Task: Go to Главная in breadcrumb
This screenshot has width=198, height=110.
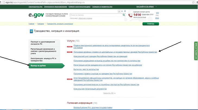Action: pos(32,24)
